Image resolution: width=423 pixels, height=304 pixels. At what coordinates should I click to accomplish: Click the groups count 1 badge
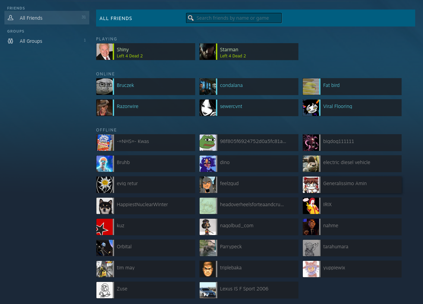coord(85,40)
